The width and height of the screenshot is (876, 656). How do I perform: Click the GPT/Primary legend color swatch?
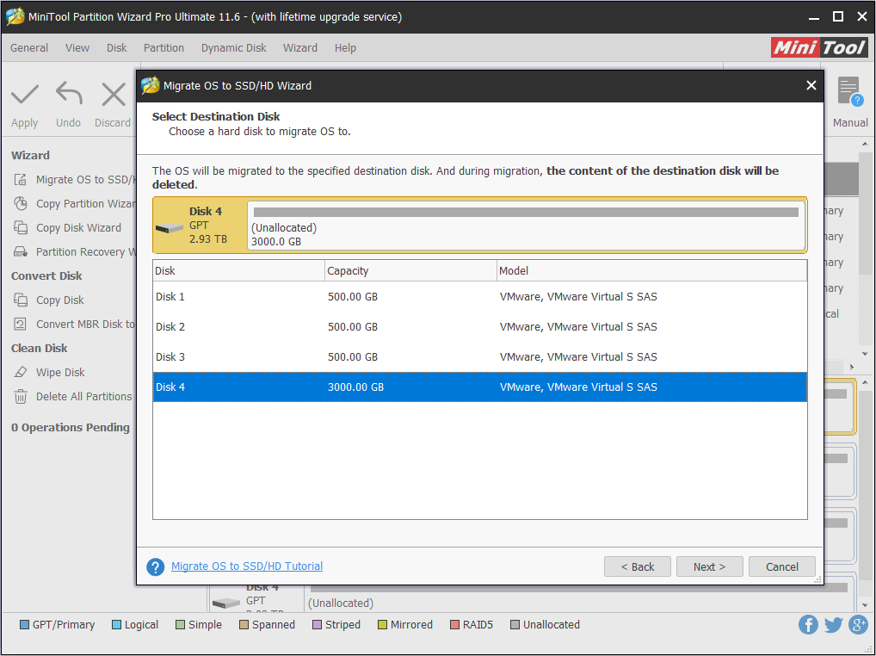click(x=25, y=625)
